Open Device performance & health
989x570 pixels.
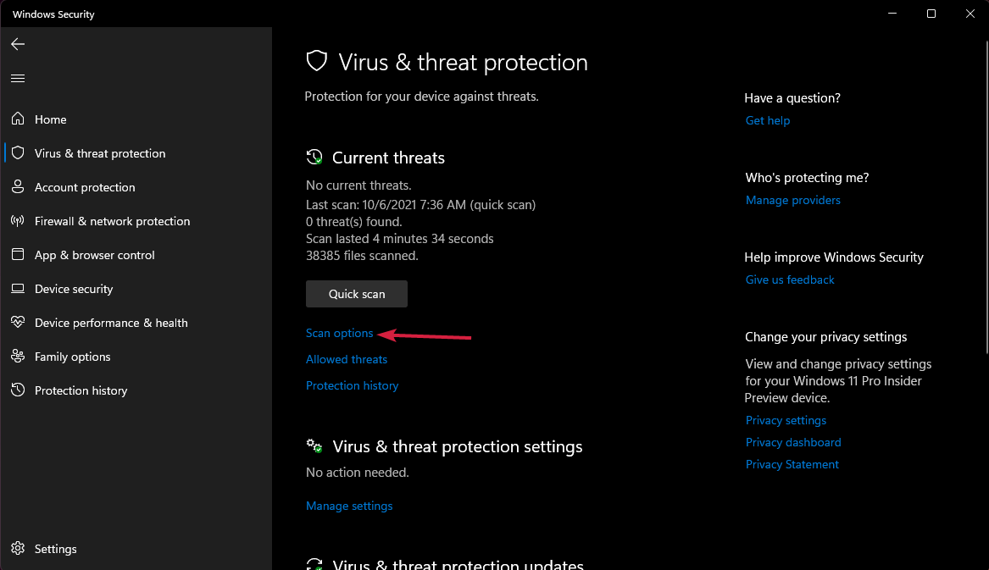18,323
